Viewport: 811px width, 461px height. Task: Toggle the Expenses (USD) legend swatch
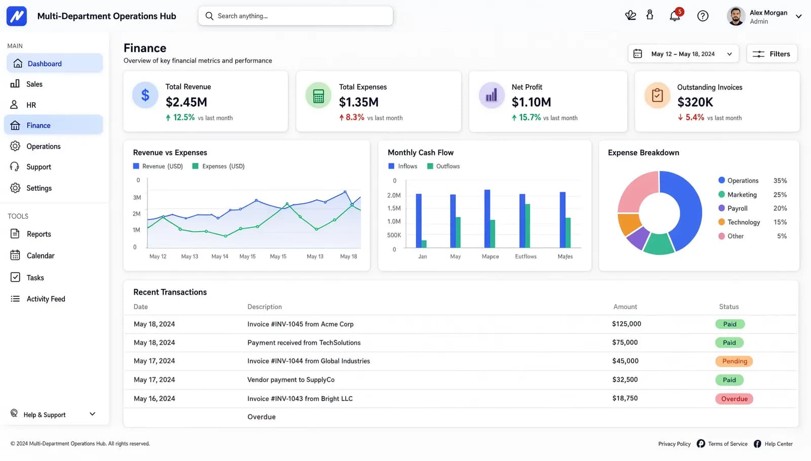pyautogui.click(x=195, y=166)
